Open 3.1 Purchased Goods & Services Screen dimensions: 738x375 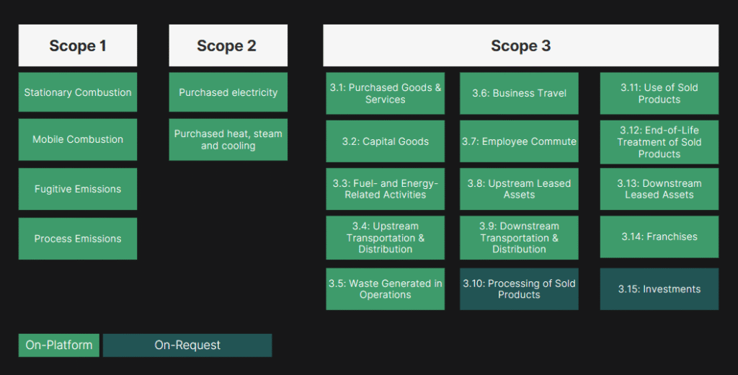tap(385, 93)
